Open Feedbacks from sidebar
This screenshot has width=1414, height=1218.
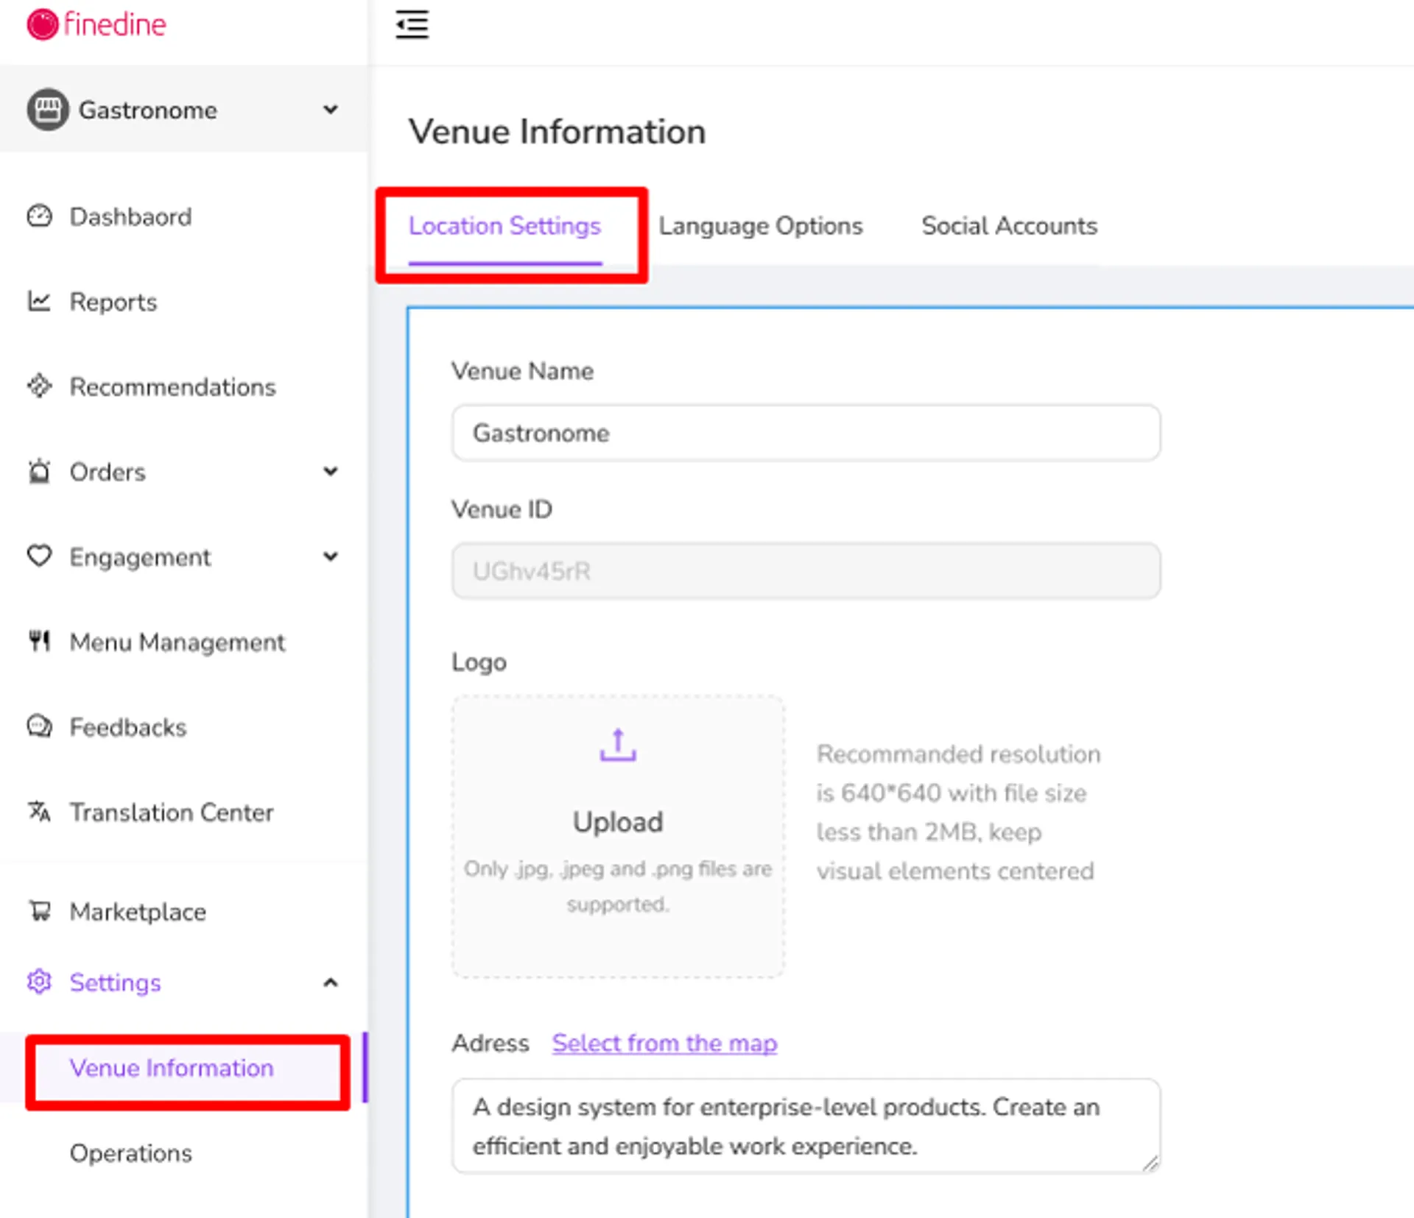128,727
